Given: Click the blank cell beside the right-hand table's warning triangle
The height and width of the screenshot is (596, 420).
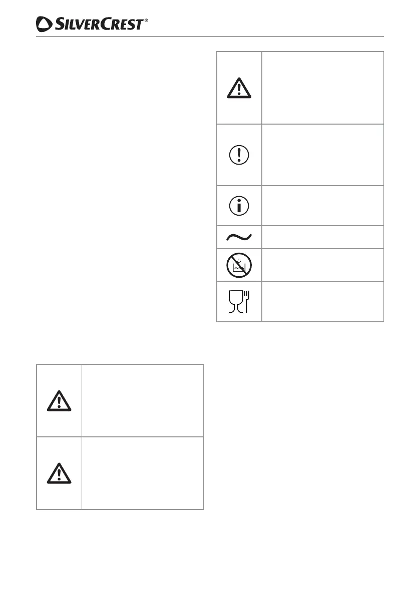Looking at the screenshot, I should pyautogui.click(x=322, y=88).
